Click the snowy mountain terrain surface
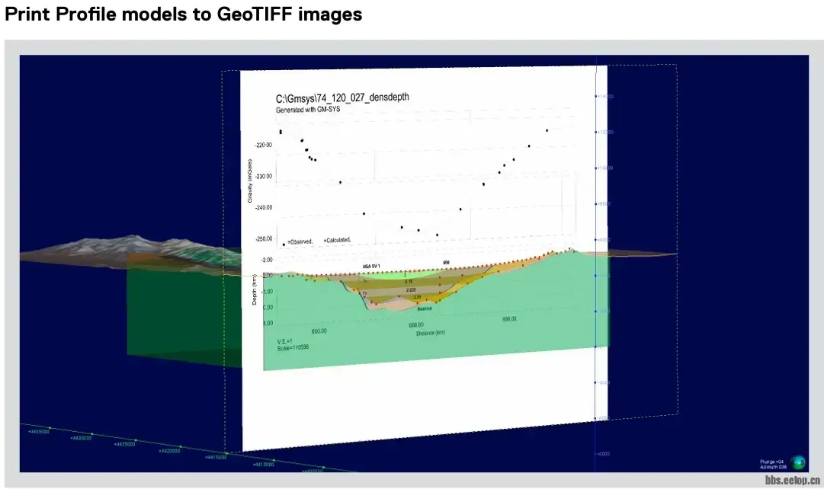The height and width of the screenshot is (489, 824). 130,248
